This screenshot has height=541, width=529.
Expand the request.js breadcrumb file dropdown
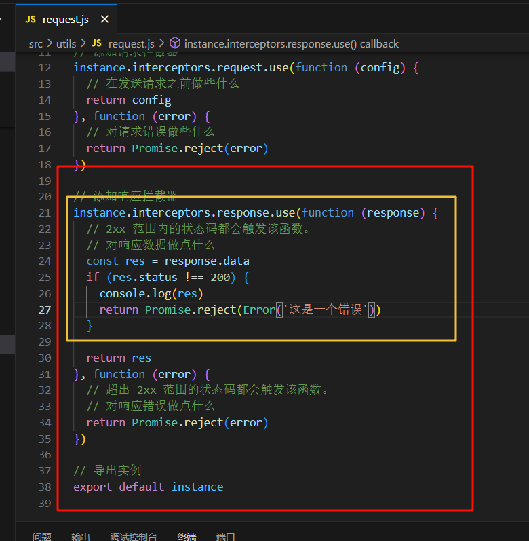131,43
